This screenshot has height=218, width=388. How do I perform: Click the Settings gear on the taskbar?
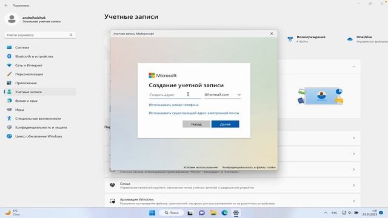pos(236,213)
